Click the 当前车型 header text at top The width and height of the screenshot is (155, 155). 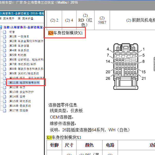pos(39,2)
